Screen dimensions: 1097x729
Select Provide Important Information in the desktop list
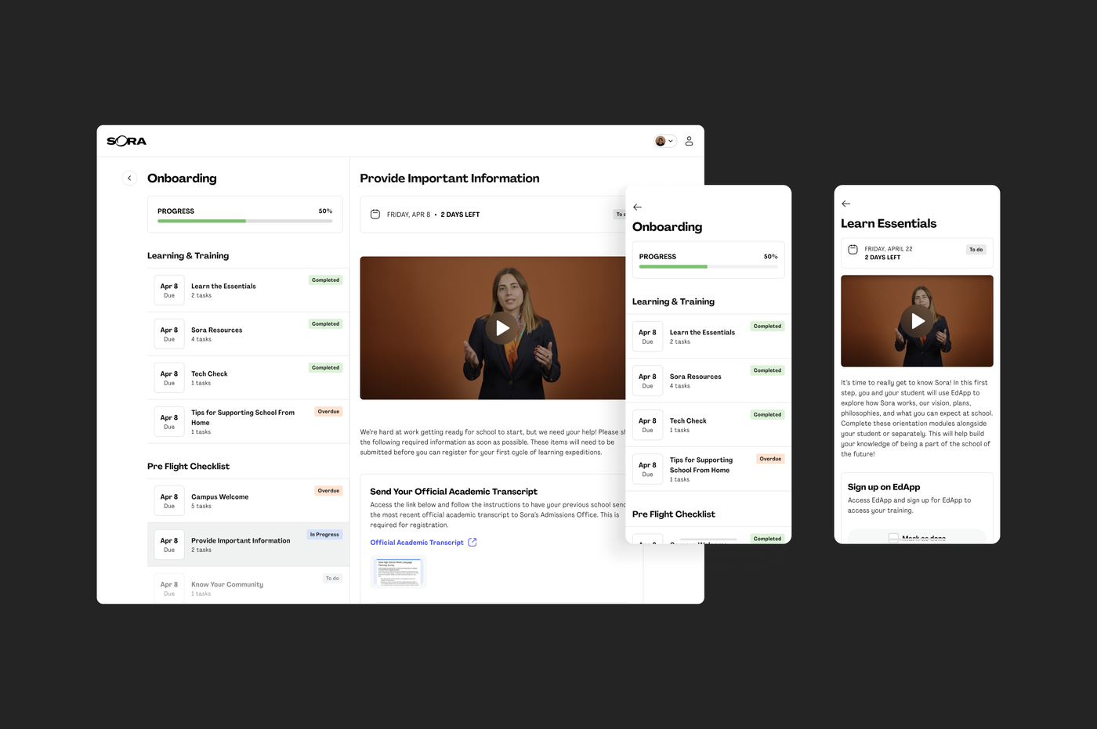pyautogui.click(x=248, y=545)
